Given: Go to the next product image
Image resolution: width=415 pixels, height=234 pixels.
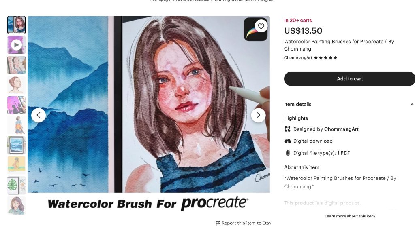Looking at the screenshot, I should [x=258, y=115].
